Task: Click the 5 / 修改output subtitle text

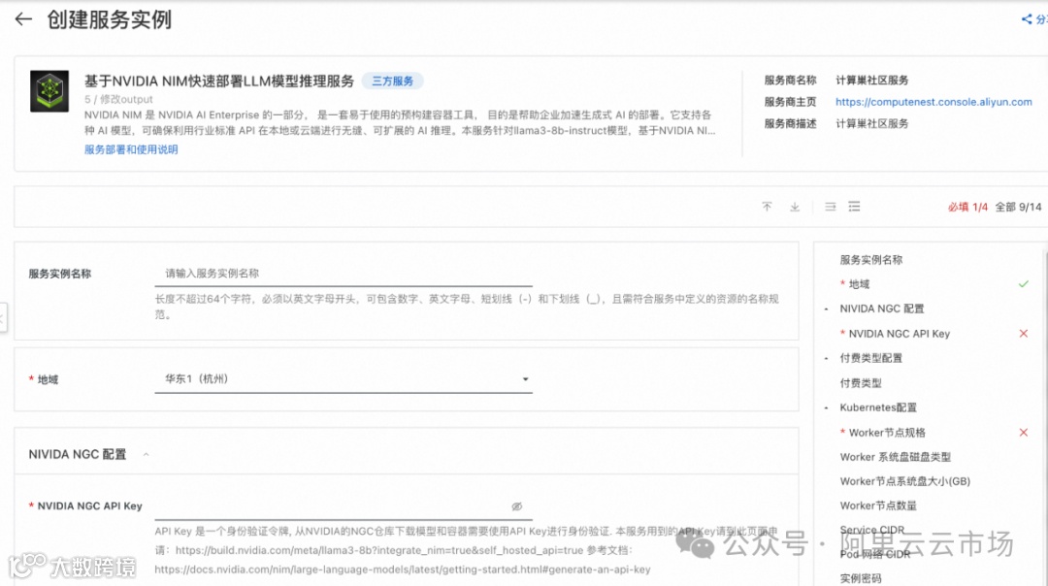Action: [x=118, y=99]
